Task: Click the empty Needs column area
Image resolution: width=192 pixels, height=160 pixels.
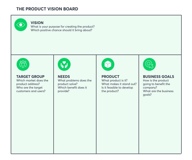Action: [75, 123]
